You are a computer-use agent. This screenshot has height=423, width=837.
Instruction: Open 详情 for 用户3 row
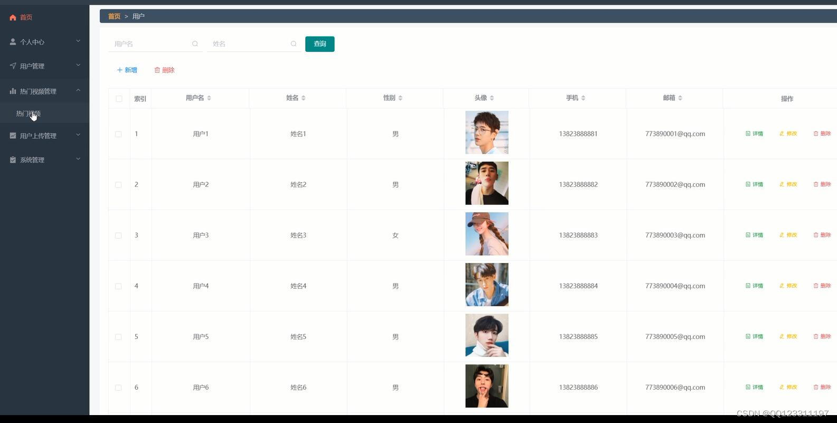click(754, 235)
